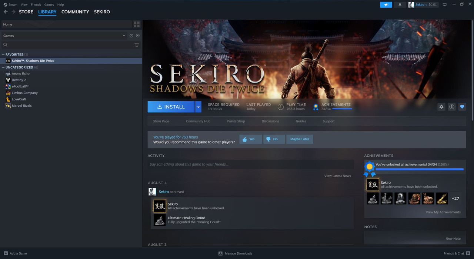Select Sekiro: Shadows Die Twice in favorites

tap(71, 61)
